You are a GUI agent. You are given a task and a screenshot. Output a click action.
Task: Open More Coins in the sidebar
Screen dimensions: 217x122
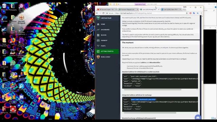pos(107,57)
